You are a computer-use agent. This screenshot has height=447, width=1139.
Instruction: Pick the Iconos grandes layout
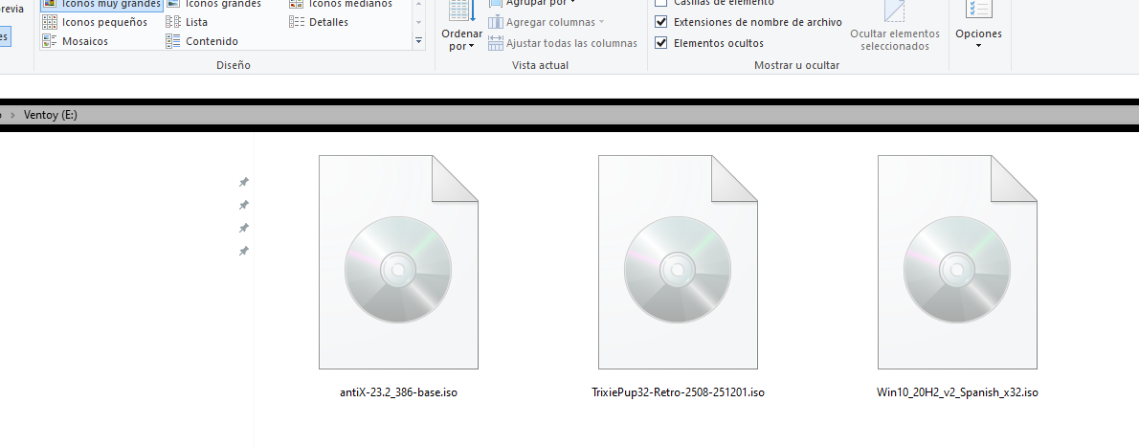pyautogui.click(x=214, y=5)
